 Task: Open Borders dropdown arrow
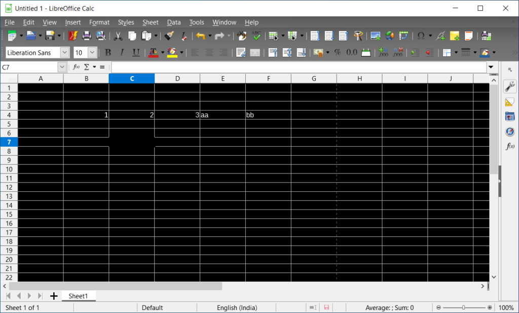coord(456,52)
